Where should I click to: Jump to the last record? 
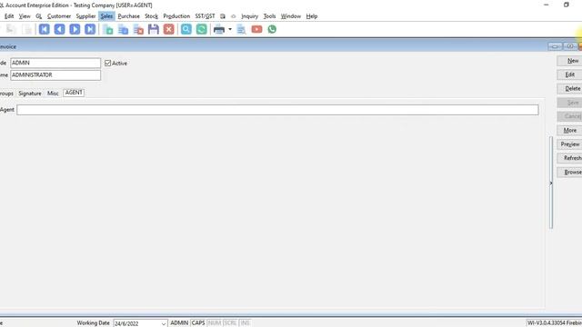pos(90,29)
